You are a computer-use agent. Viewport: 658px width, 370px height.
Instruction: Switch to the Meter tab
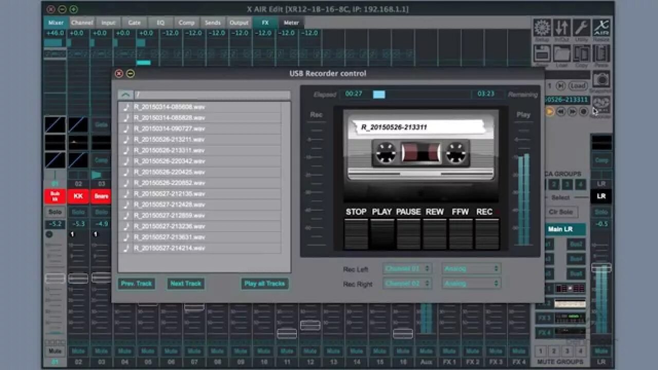tap(291, 23)
